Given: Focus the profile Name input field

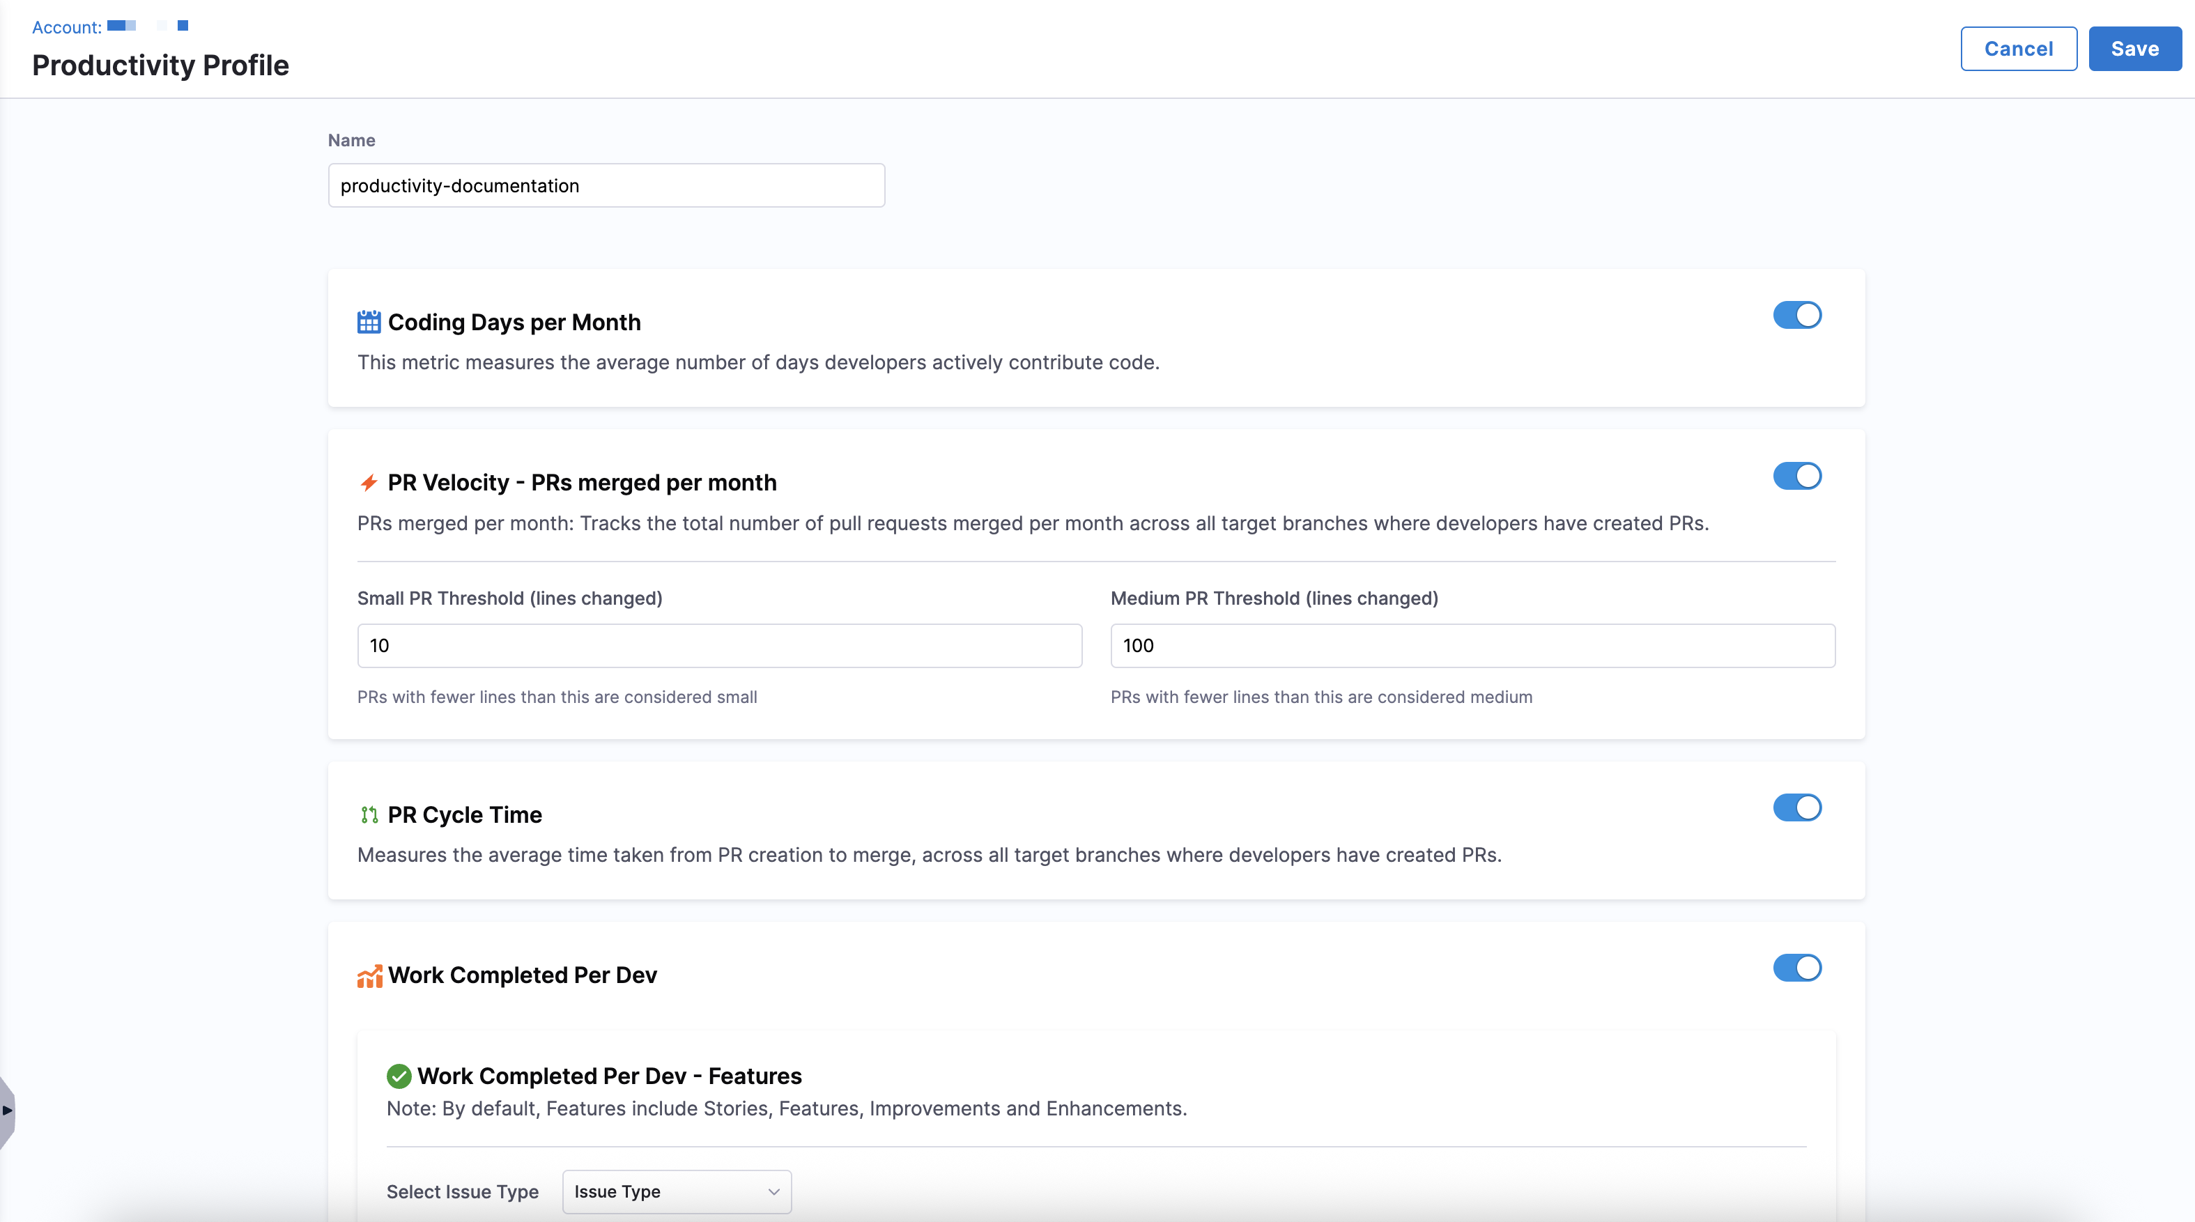Looking at the screenshot, I should coord(606,186).
